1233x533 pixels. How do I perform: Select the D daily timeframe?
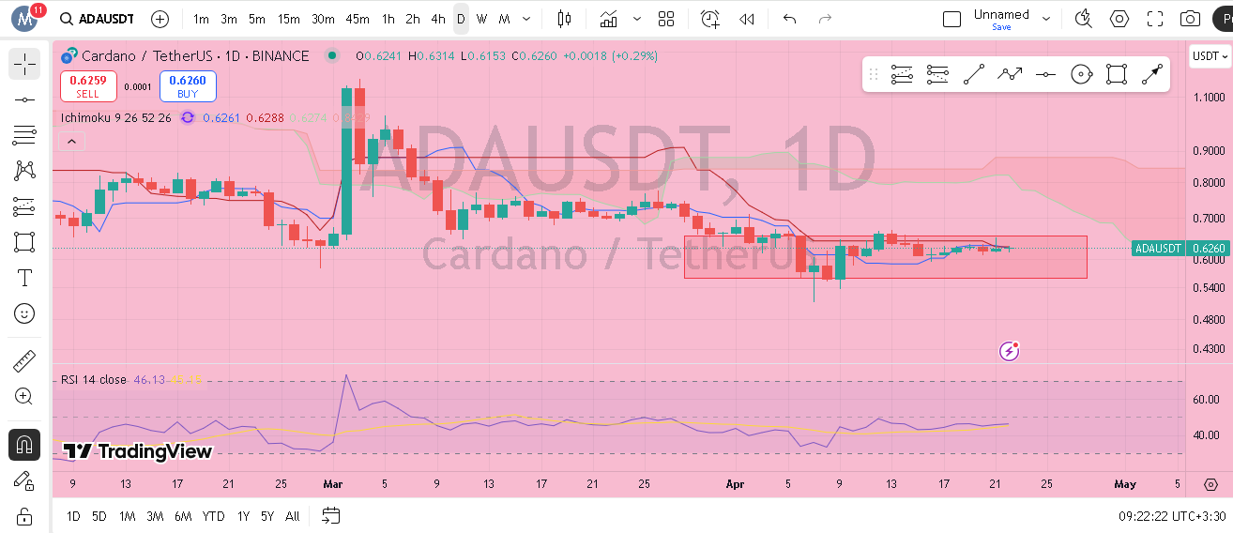(x=461, y=19)
